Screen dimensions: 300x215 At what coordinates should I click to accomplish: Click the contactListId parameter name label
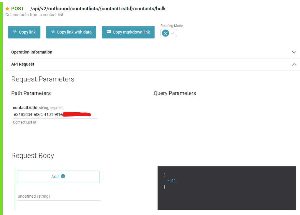coord(25,108)
